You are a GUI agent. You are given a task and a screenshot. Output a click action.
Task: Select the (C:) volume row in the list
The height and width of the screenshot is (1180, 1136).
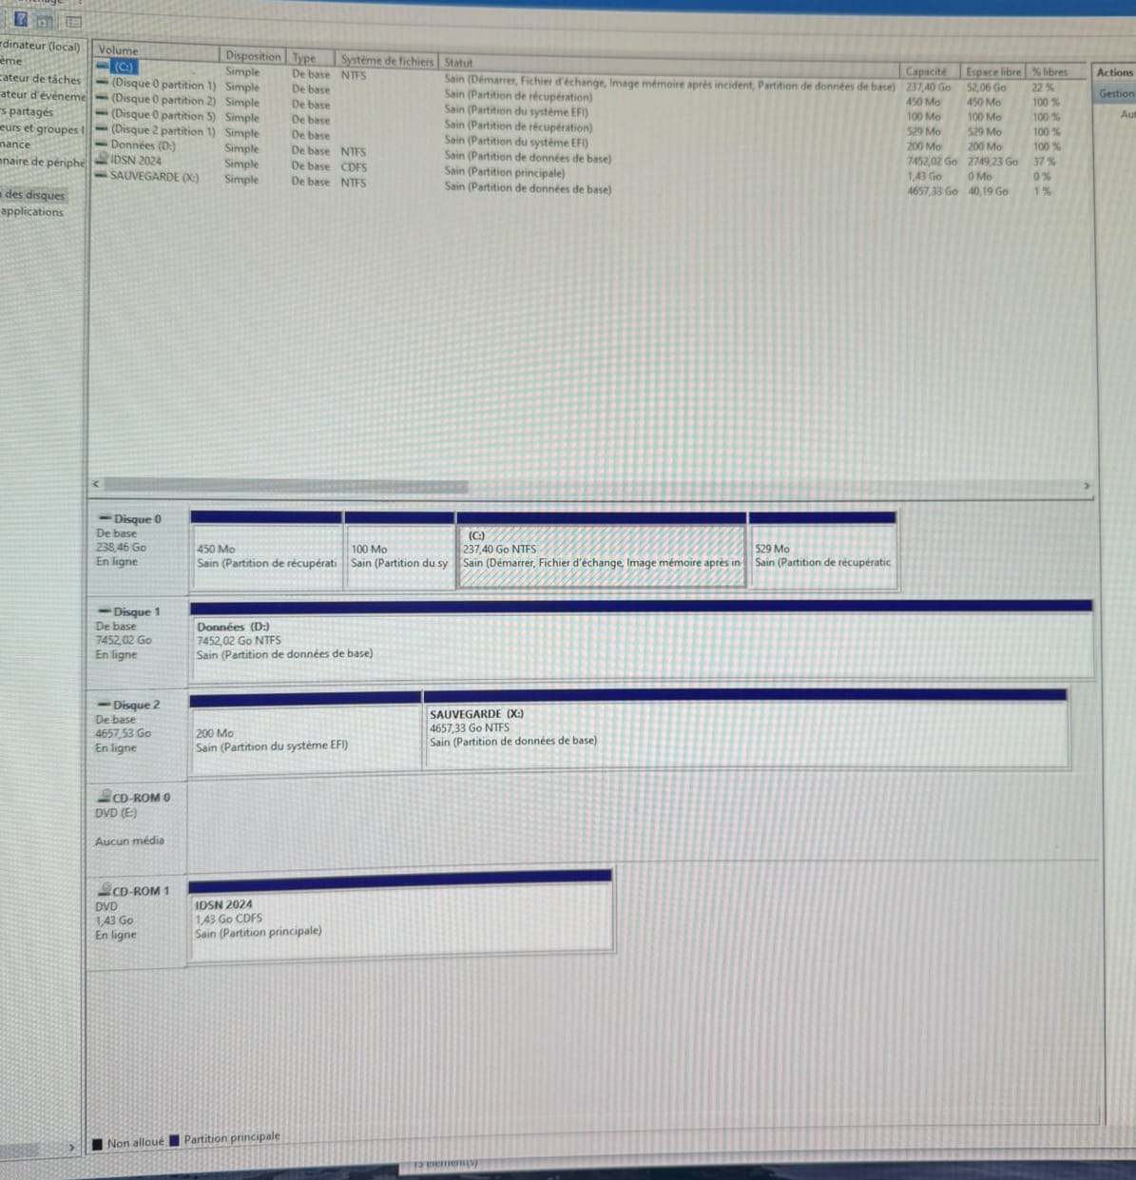(x=124, y=68)
